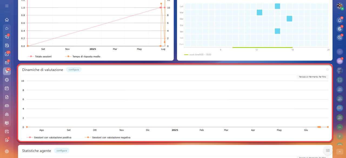Open the calendar icon in left sidebar
The image size is (346, 158).
click(7, 88)
